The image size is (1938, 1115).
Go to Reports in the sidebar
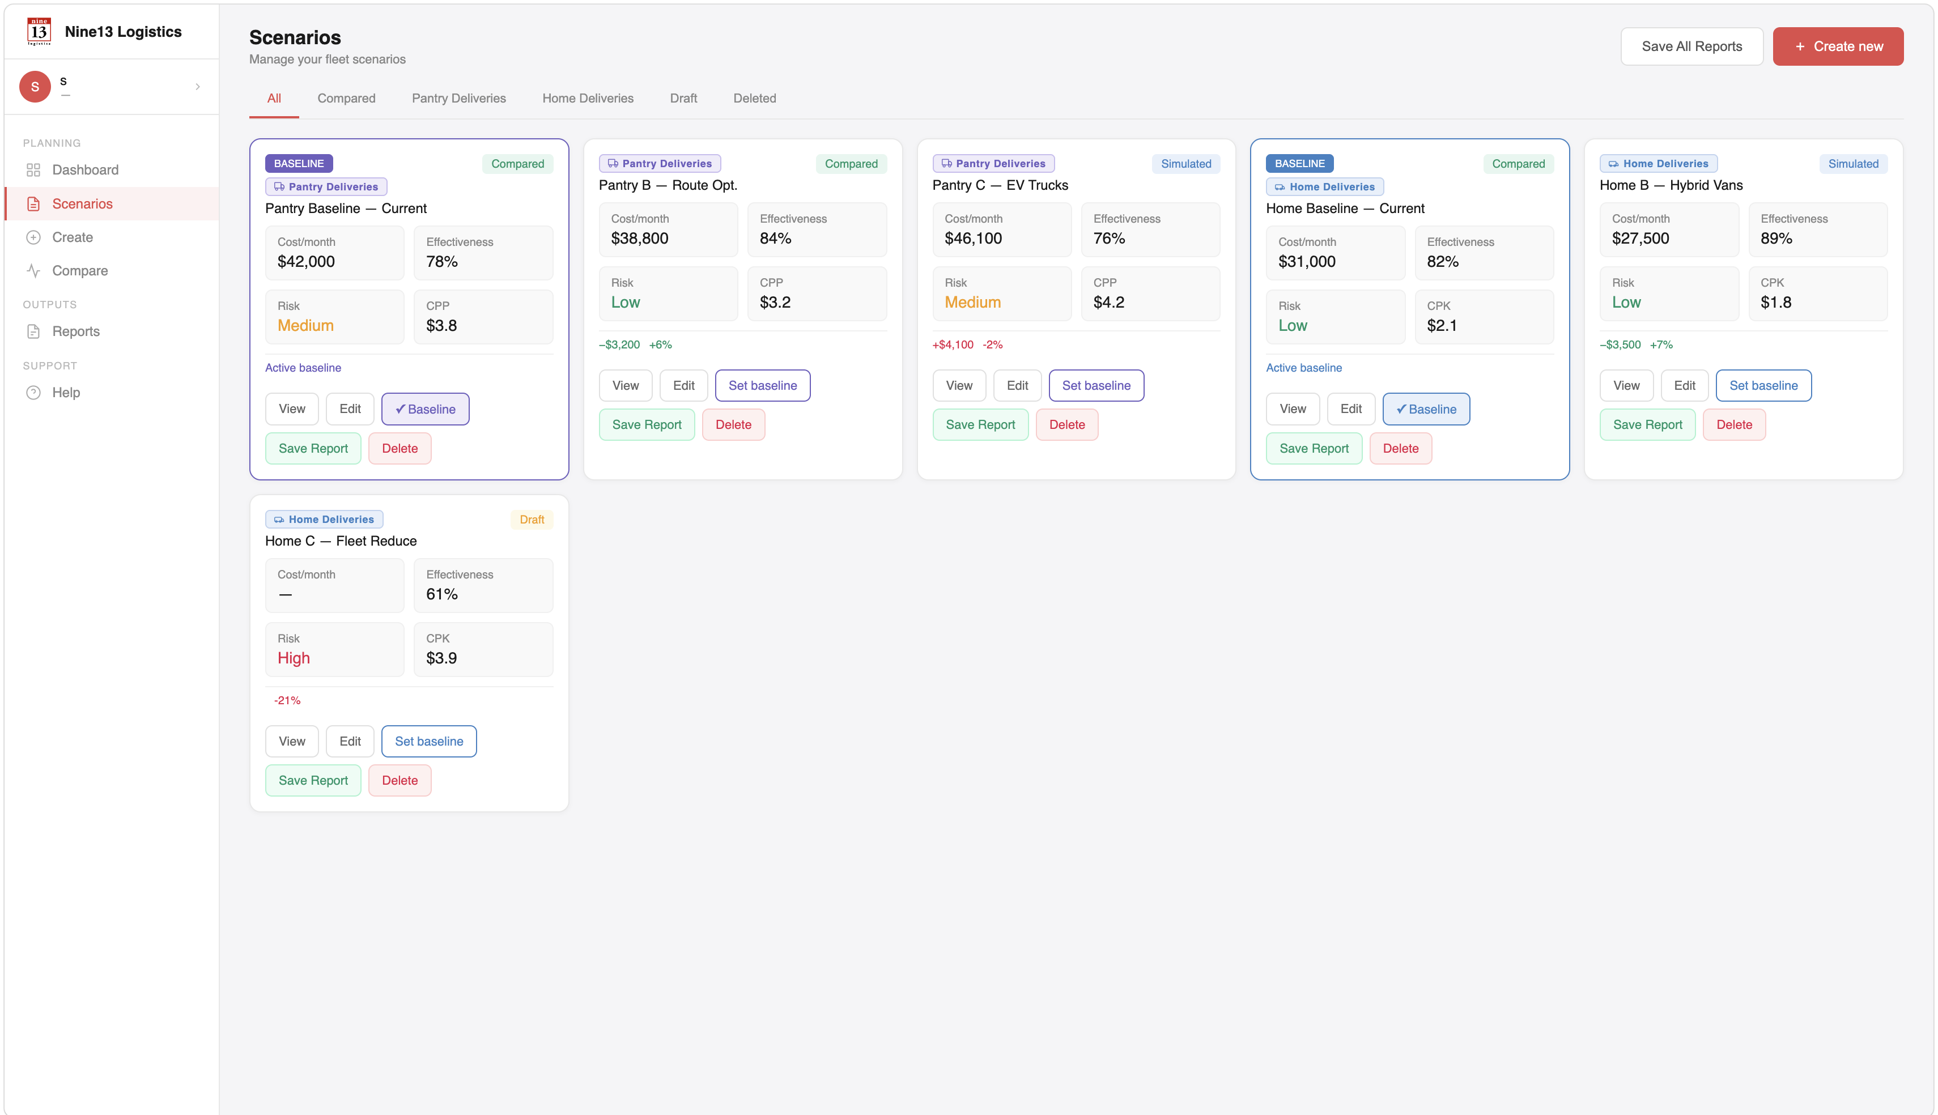pyautogui.click(x=111, y=331)
